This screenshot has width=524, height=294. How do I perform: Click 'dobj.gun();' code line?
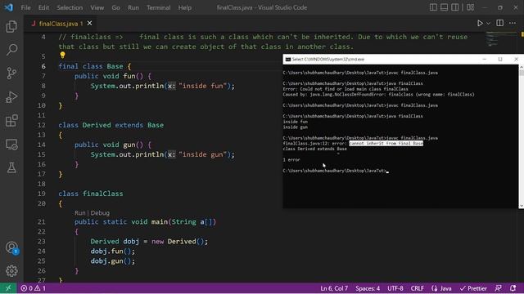point(113,261)
